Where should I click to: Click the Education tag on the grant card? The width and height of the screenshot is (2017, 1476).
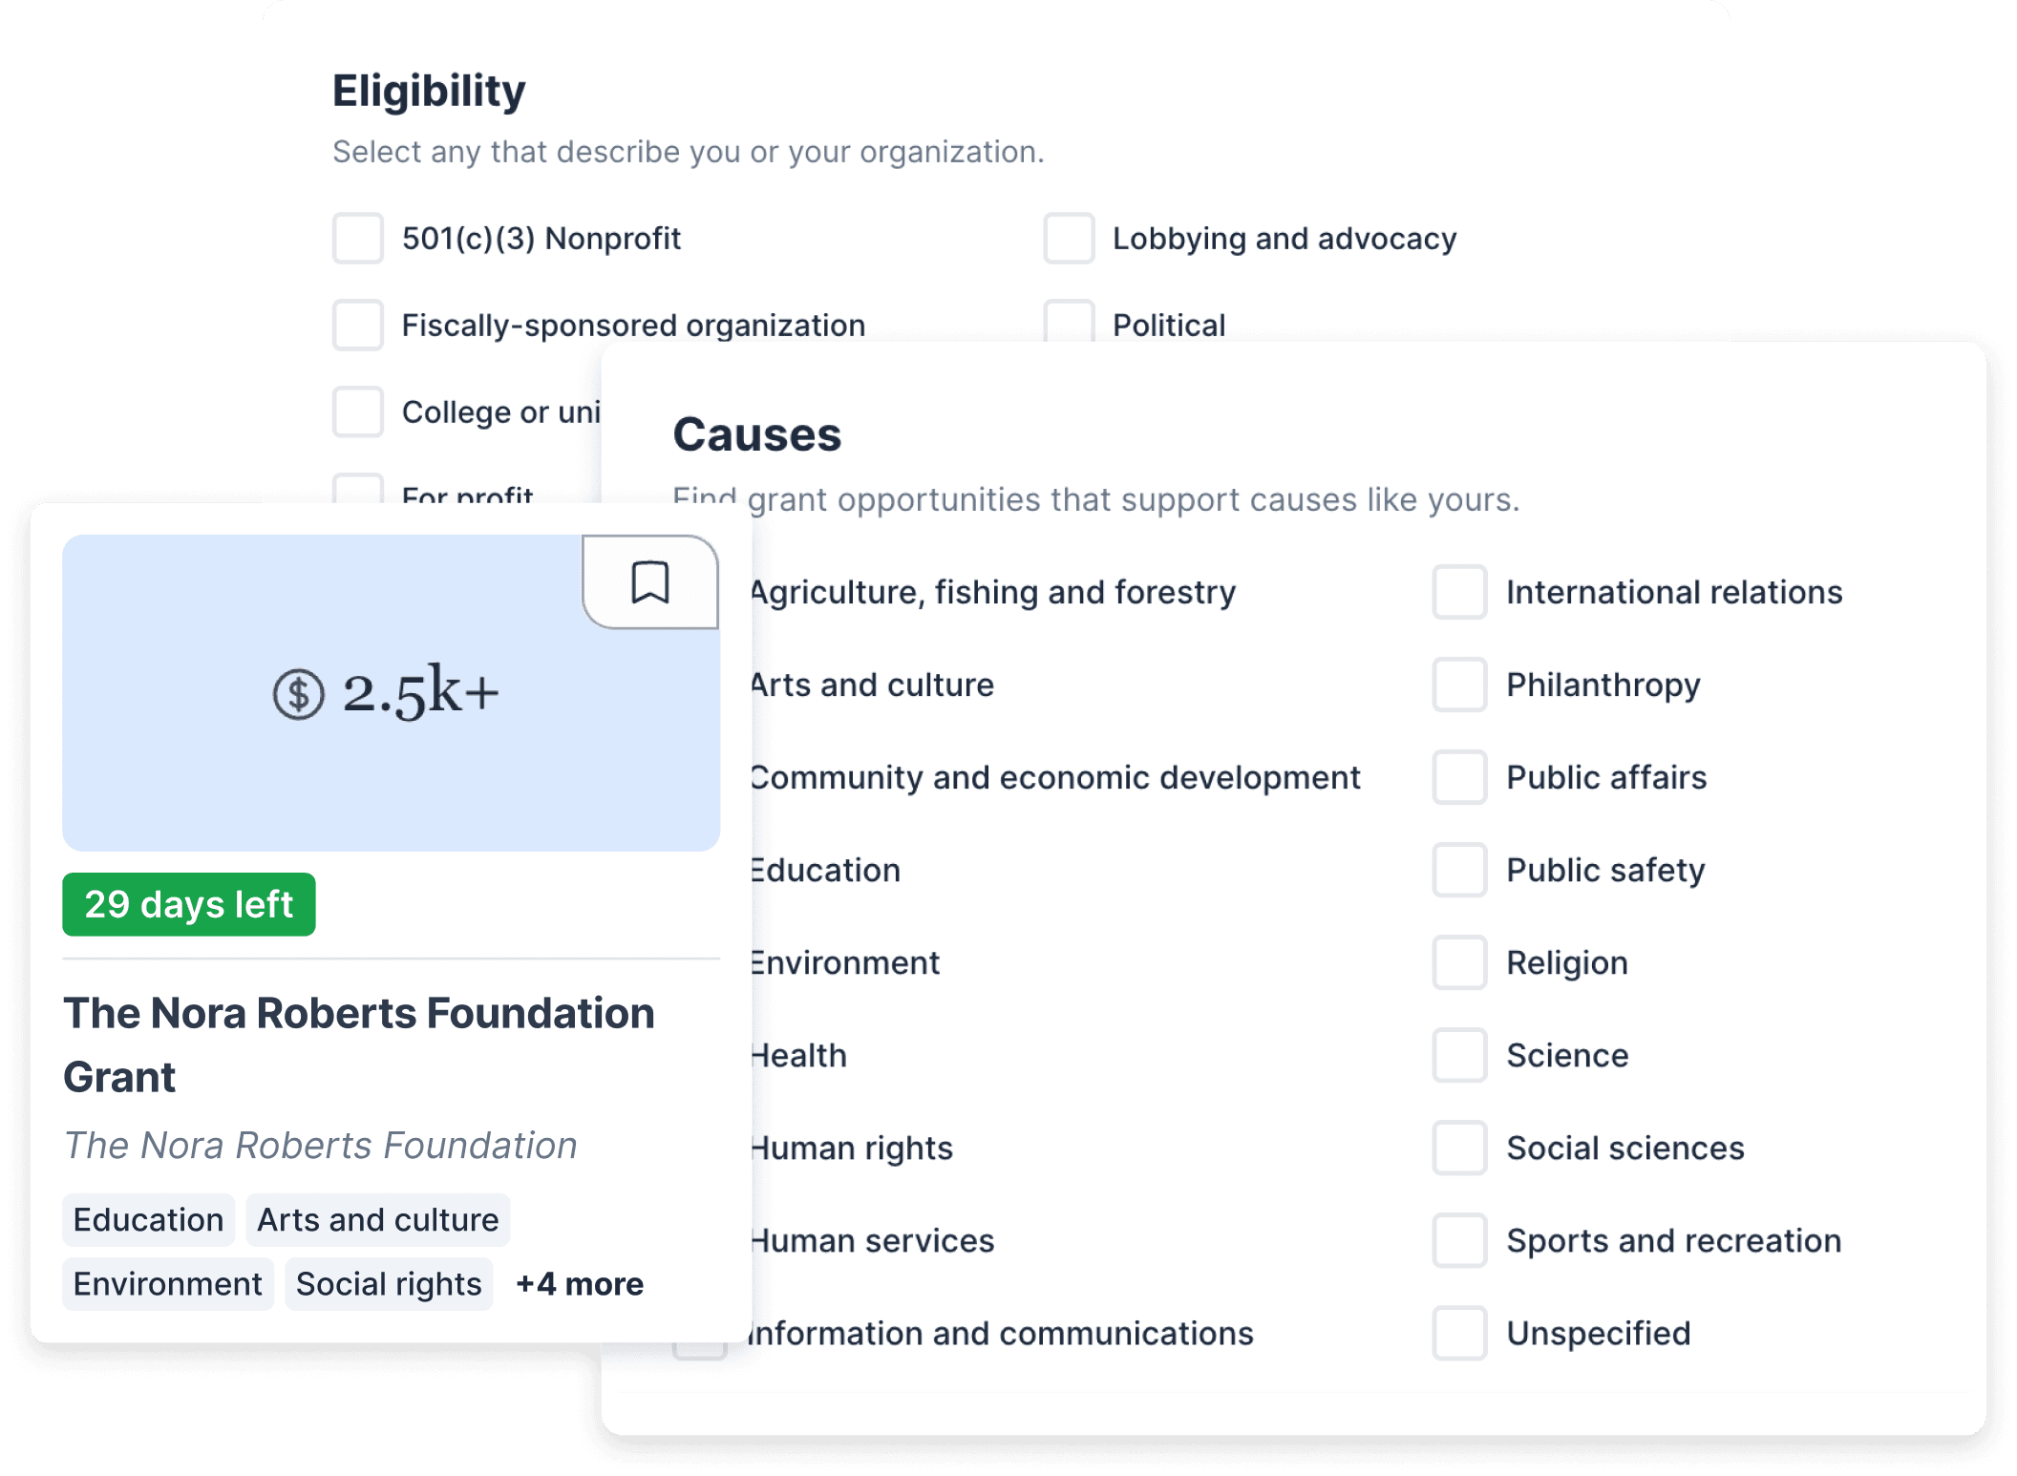[x=148, y=1219]
